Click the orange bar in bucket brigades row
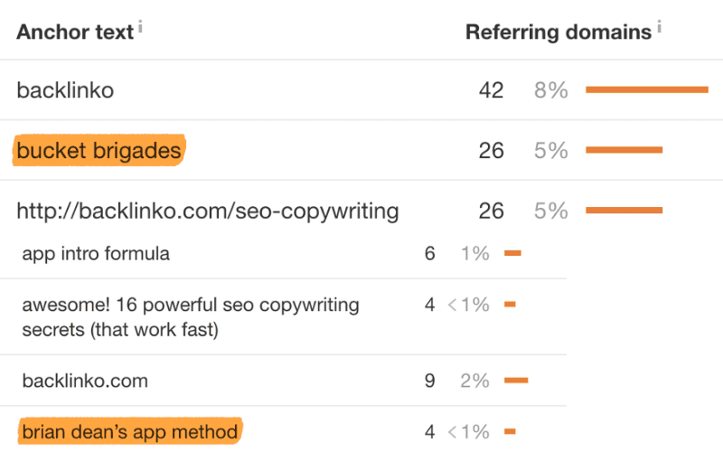723x452 pixels. [x=624, y=150]
